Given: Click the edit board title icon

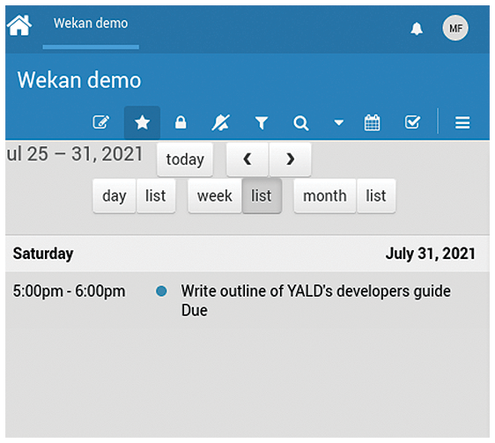Looking at the screenshot, I should [x=101, y=122].
